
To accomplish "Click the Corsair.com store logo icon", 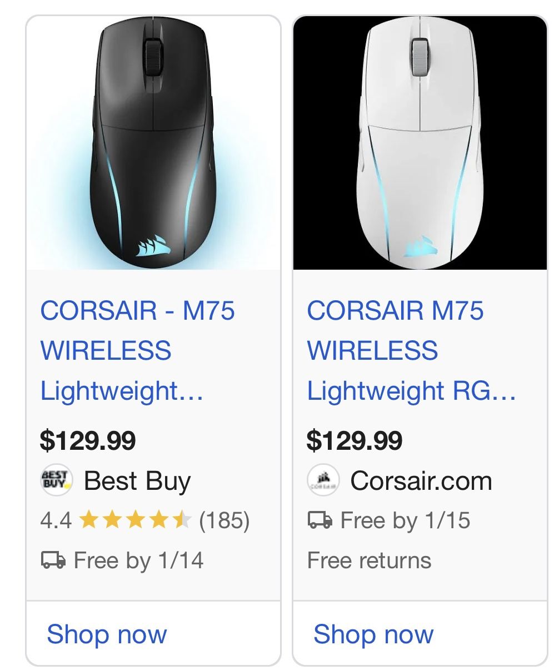I will point(323,480).
